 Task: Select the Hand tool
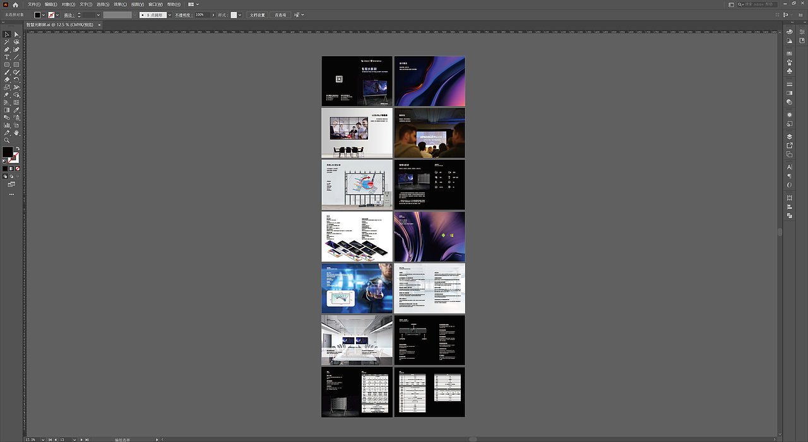pos(16,133)
